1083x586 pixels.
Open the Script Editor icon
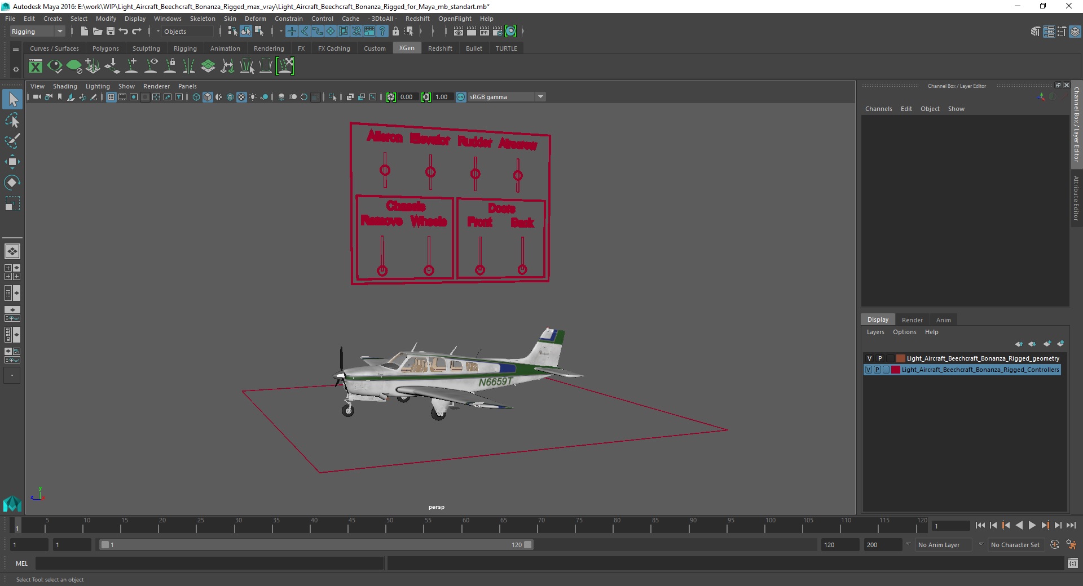[1073, 563]
